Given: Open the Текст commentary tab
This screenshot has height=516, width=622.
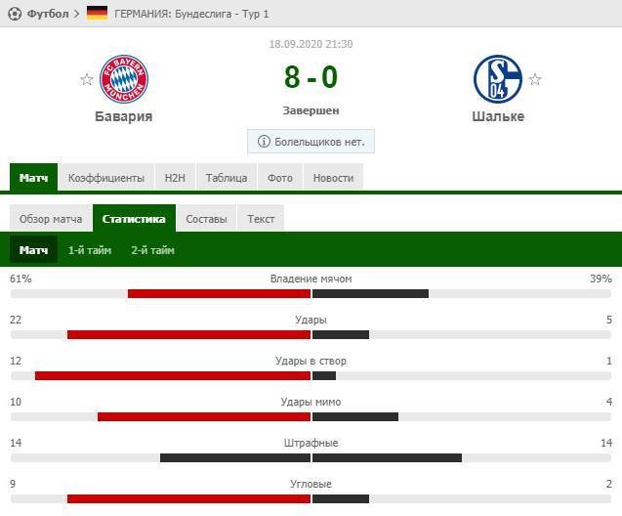Looking at the screenshot, I should point(261,219).
